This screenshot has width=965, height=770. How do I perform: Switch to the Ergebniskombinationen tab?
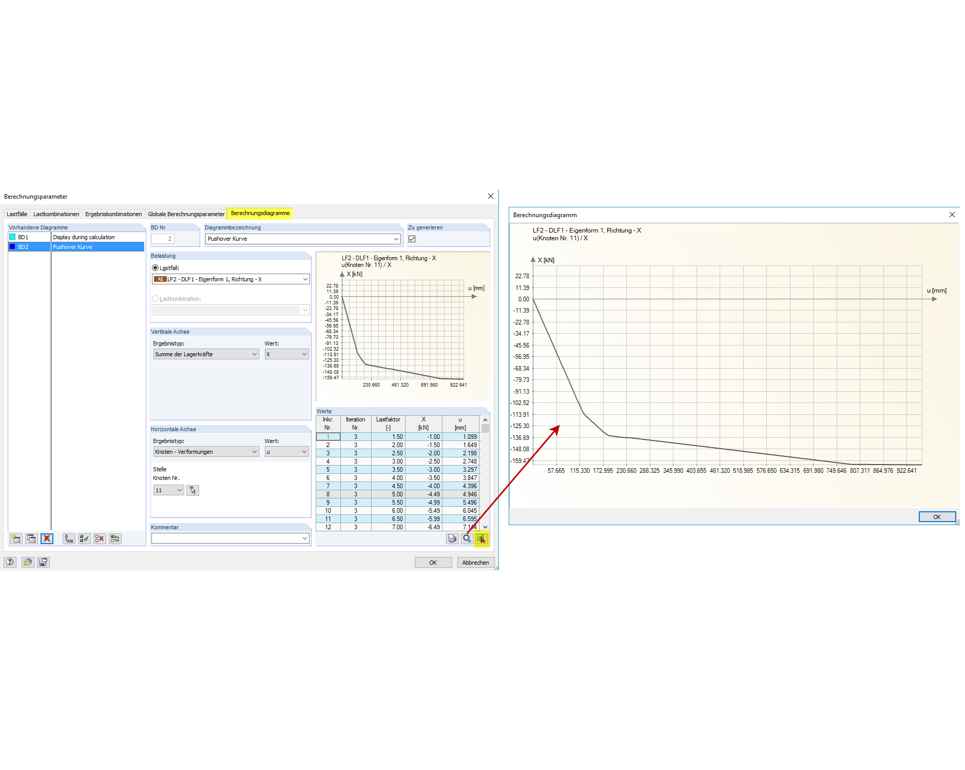click(113, 214)
